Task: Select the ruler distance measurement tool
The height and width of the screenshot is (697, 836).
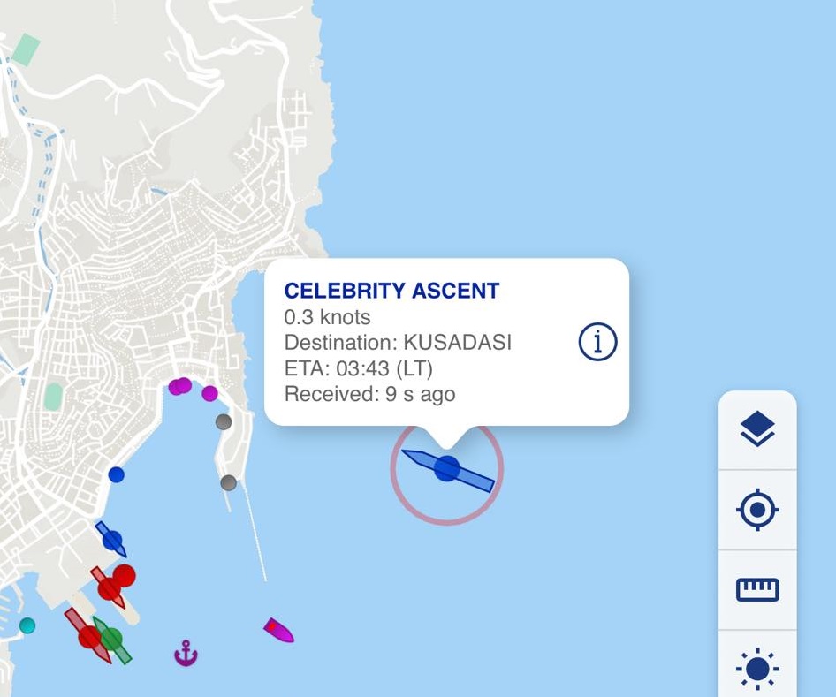Action: pos(757,589)
